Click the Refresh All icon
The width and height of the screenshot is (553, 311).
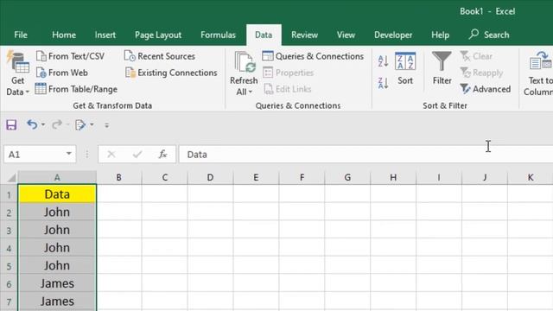[x=244, y=63]
